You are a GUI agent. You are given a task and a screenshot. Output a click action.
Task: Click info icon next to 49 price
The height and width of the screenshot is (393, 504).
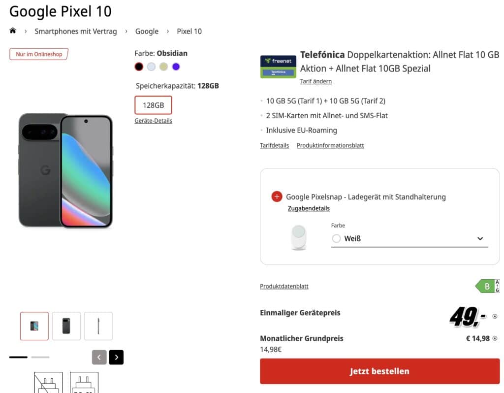click(x=495, y=316)
